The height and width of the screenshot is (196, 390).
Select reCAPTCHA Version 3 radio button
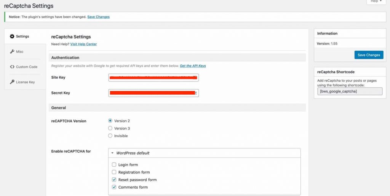(x=110, y=128)
